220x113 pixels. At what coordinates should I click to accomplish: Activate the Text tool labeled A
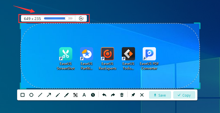(84, 95)
